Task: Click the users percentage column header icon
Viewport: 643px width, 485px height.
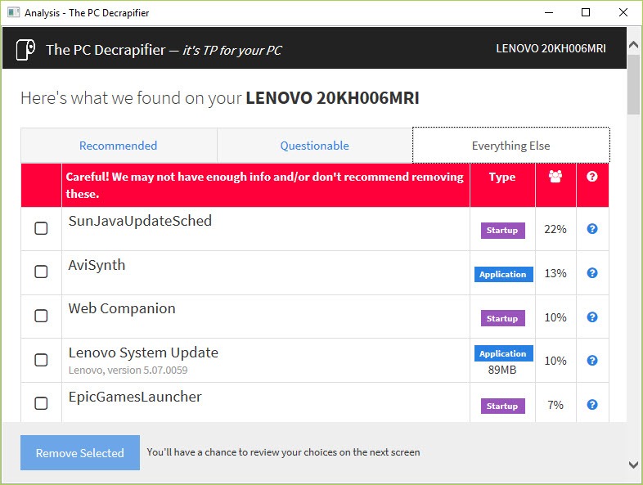Action: pos(555,177)
